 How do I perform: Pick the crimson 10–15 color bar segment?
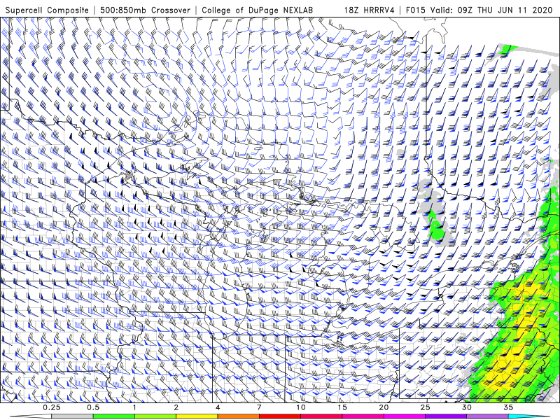coord(321,416)
